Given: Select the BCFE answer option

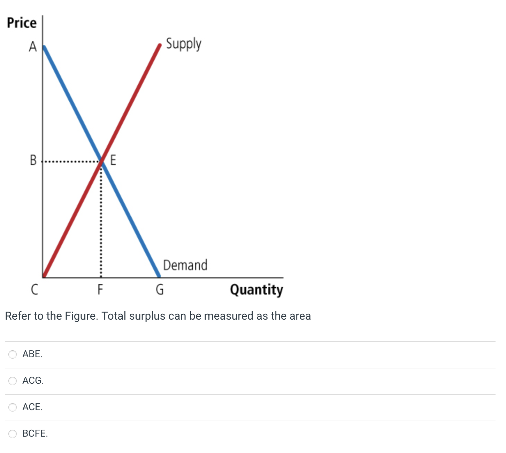Looking at the screenshot, I should (35, 434).
